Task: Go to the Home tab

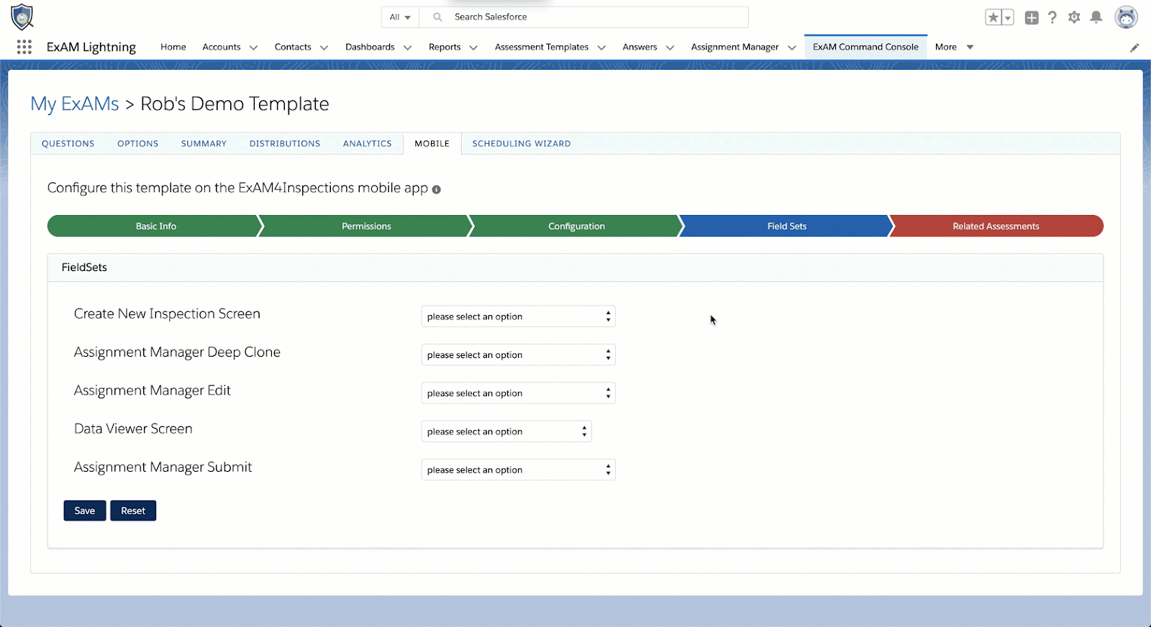Action: tap(173, 47)
